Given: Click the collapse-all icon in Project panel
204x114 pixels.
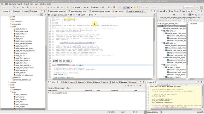Looking at the screenshot, I should (x=39, y=15).
